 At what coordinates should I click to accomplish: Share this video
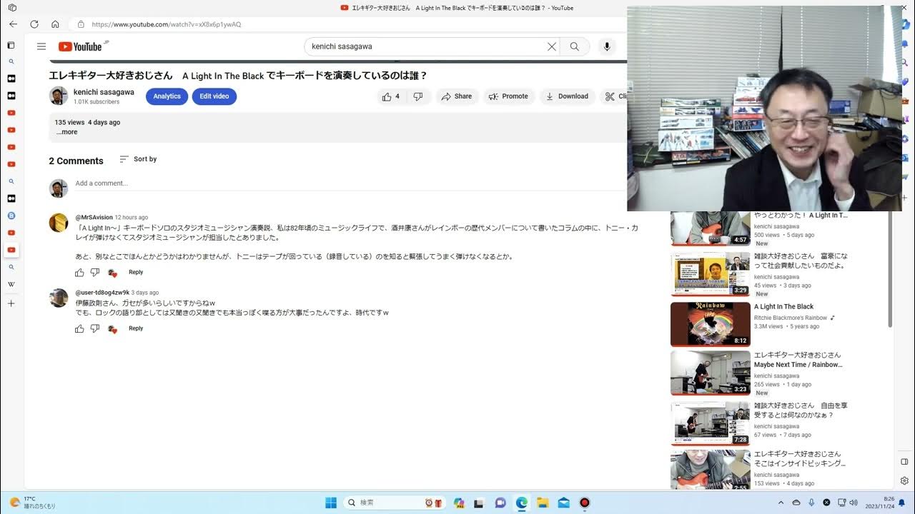click(456, 96)
